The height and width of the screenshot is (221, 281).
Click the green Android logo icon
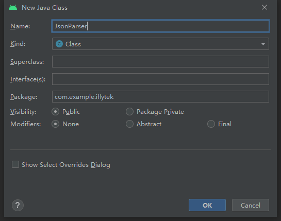click(x=13, y=8)
